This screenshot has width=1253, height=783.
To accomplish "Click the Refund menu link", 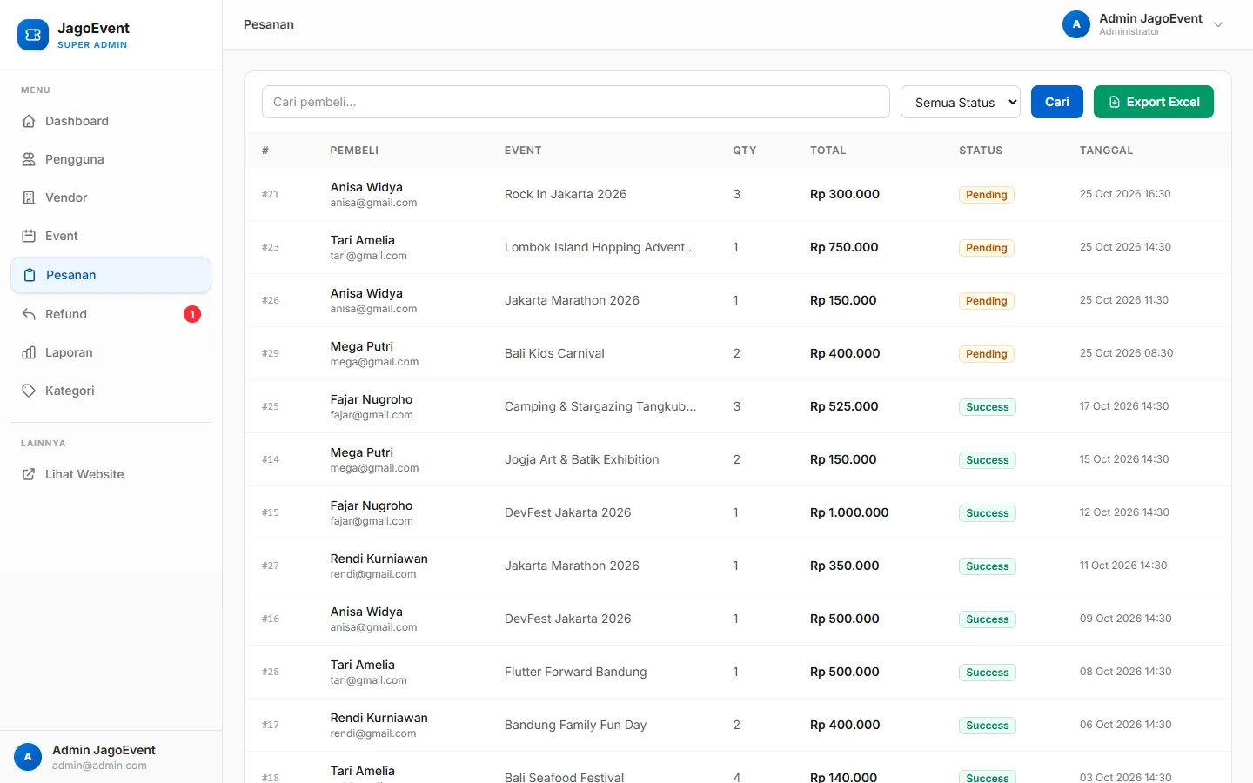I will (111, 314).
